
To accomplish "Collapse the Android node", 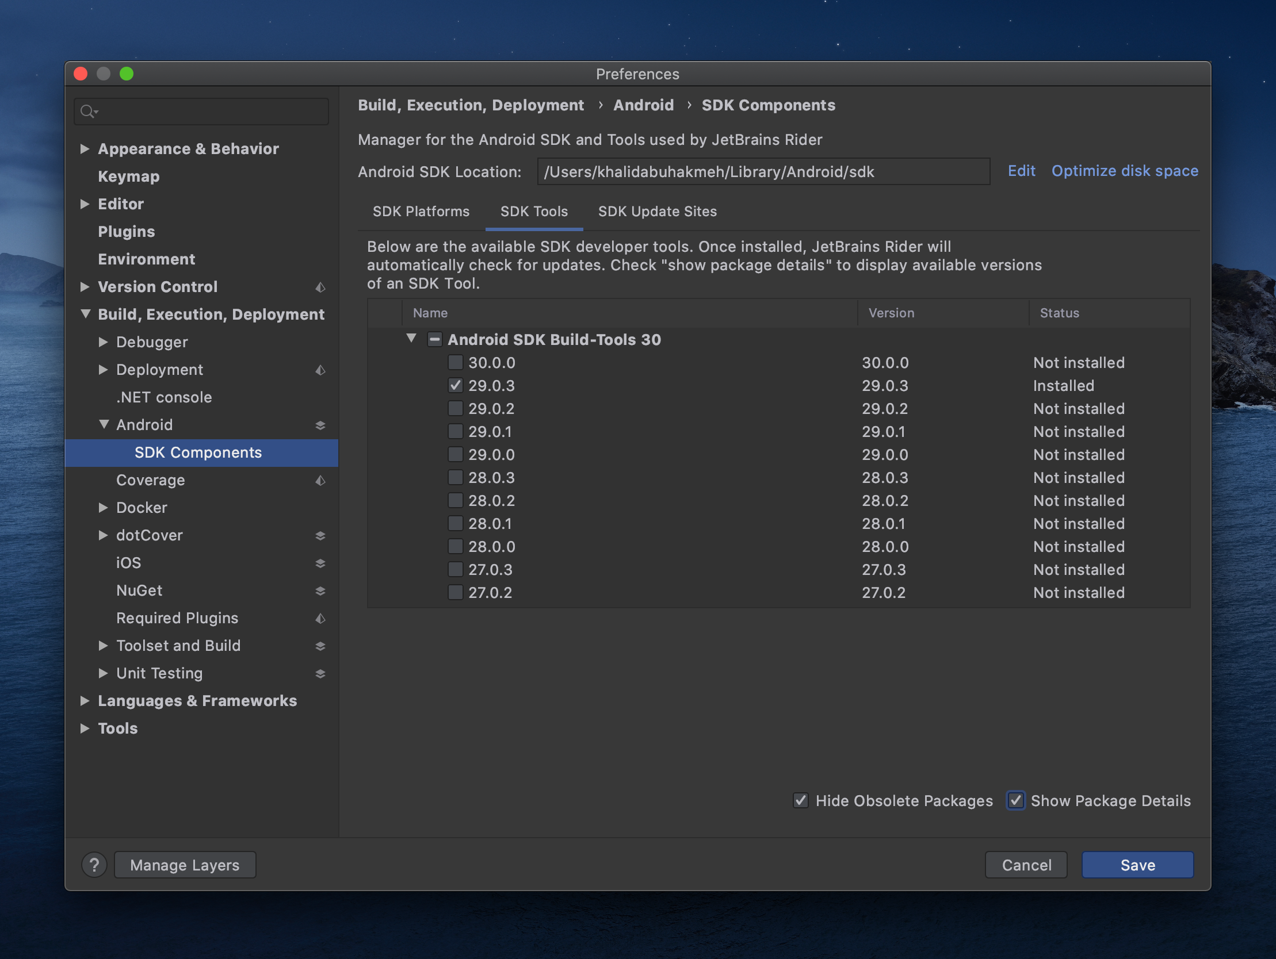I will [x=104, y=424].
